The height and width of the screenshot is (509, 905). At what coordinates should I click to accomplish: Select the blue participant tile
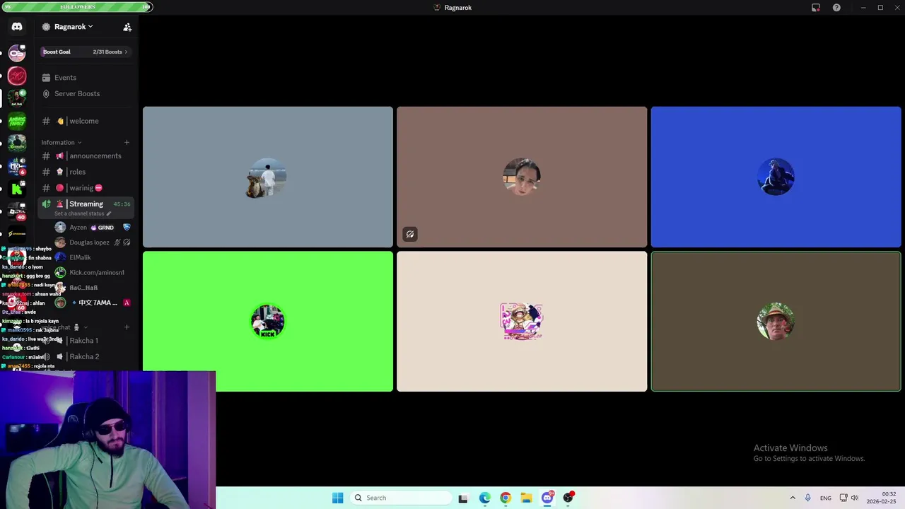pos(776,177)
